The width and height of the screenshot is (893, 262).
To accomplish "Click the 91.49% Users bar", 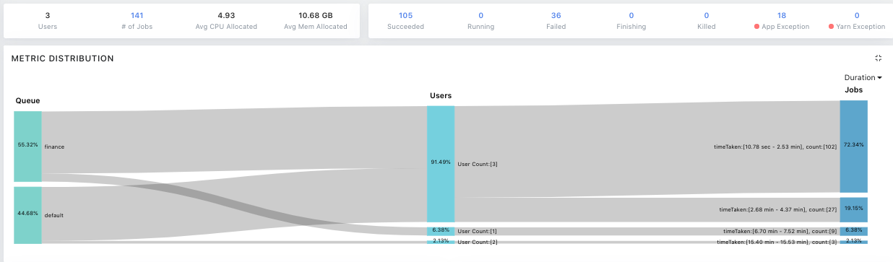I will pos(441,164).
